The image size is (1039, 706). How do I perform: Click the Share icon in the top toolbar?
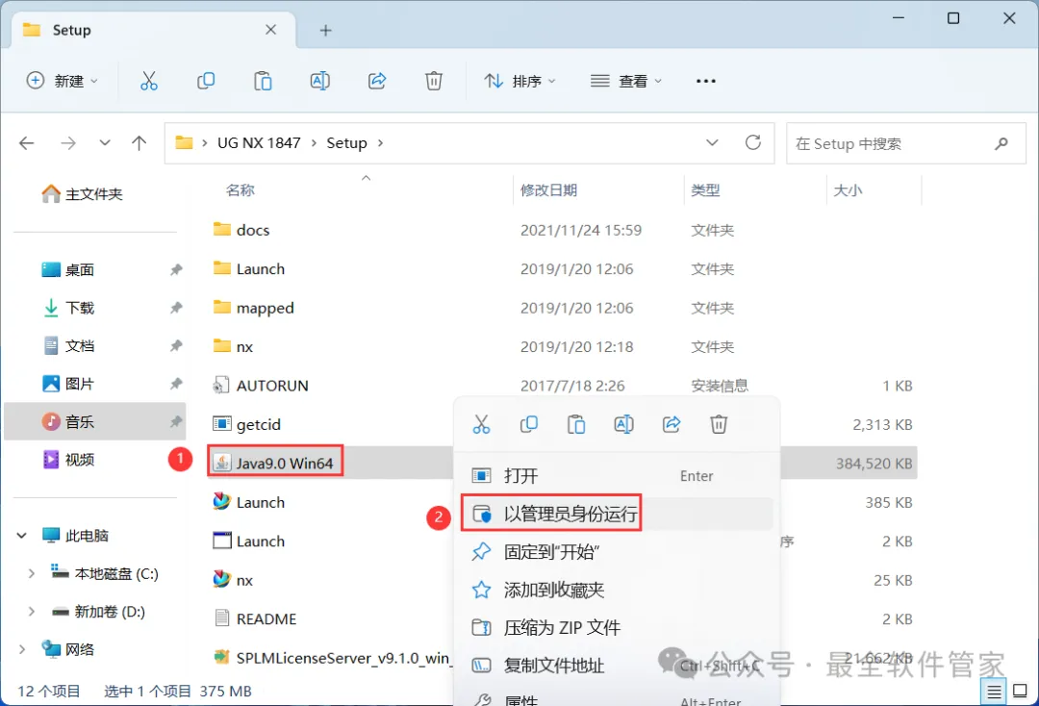(377, 81)
